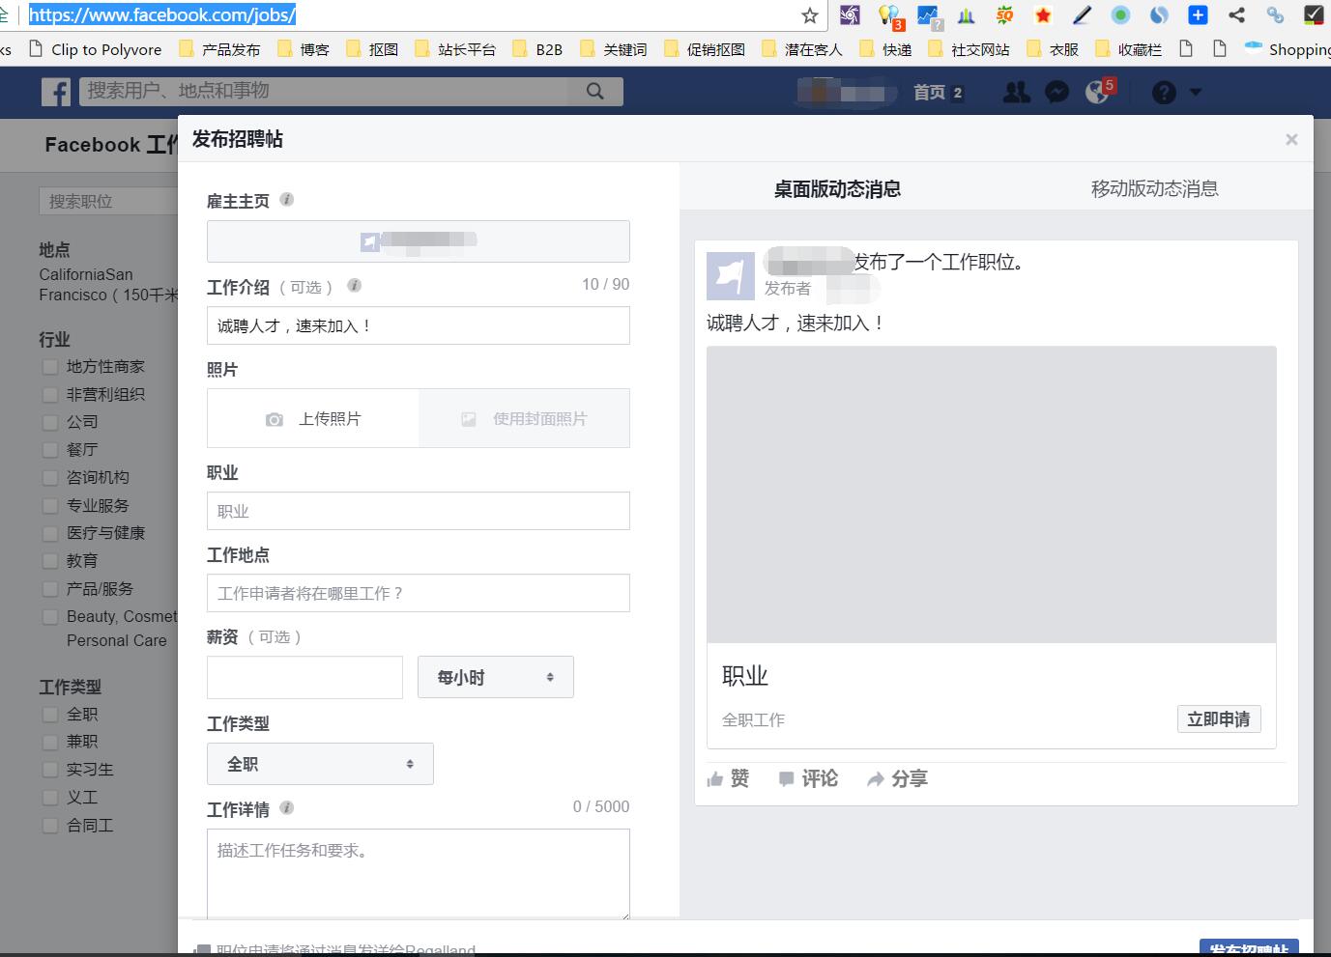The width and height of the screenshot is (1331, 957).
Task: Click the bar chart extension icon
Action: click(966, 15)
